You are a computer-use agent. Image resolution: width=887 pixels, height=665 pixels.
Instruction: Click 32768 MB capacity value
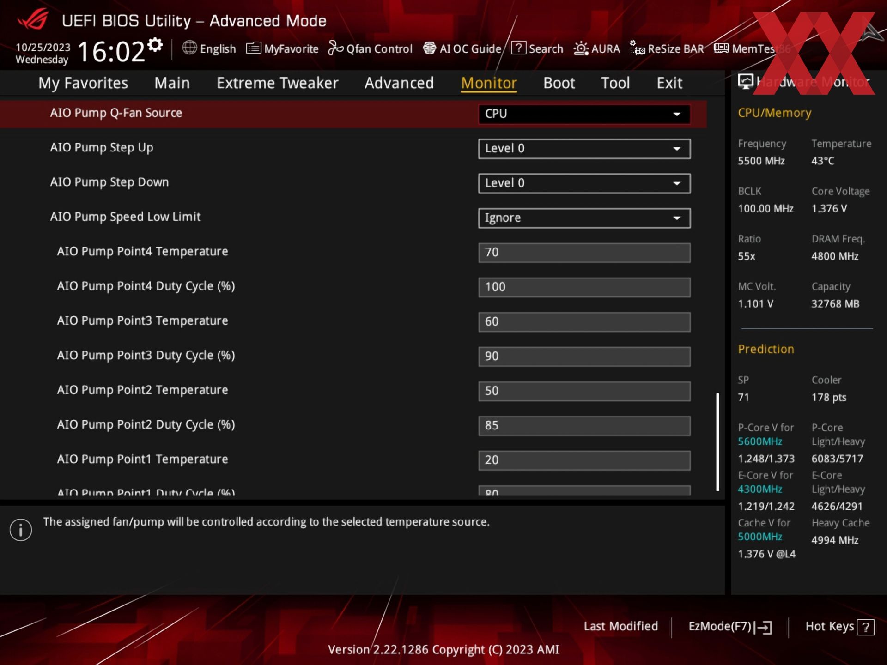[x=835, y=303]
